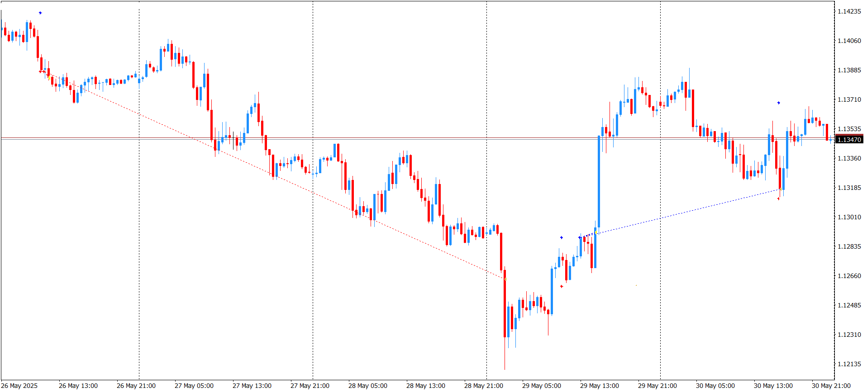Click time label 30 May 21:00
This screenshot has height=392, width=867.
pos(831,386)
